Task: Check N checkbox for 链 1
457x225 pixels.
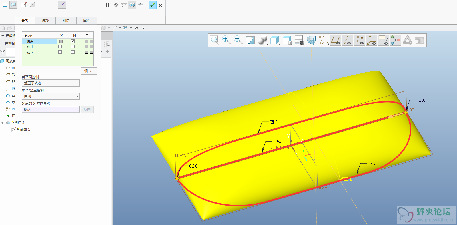Action: [73, 47]
